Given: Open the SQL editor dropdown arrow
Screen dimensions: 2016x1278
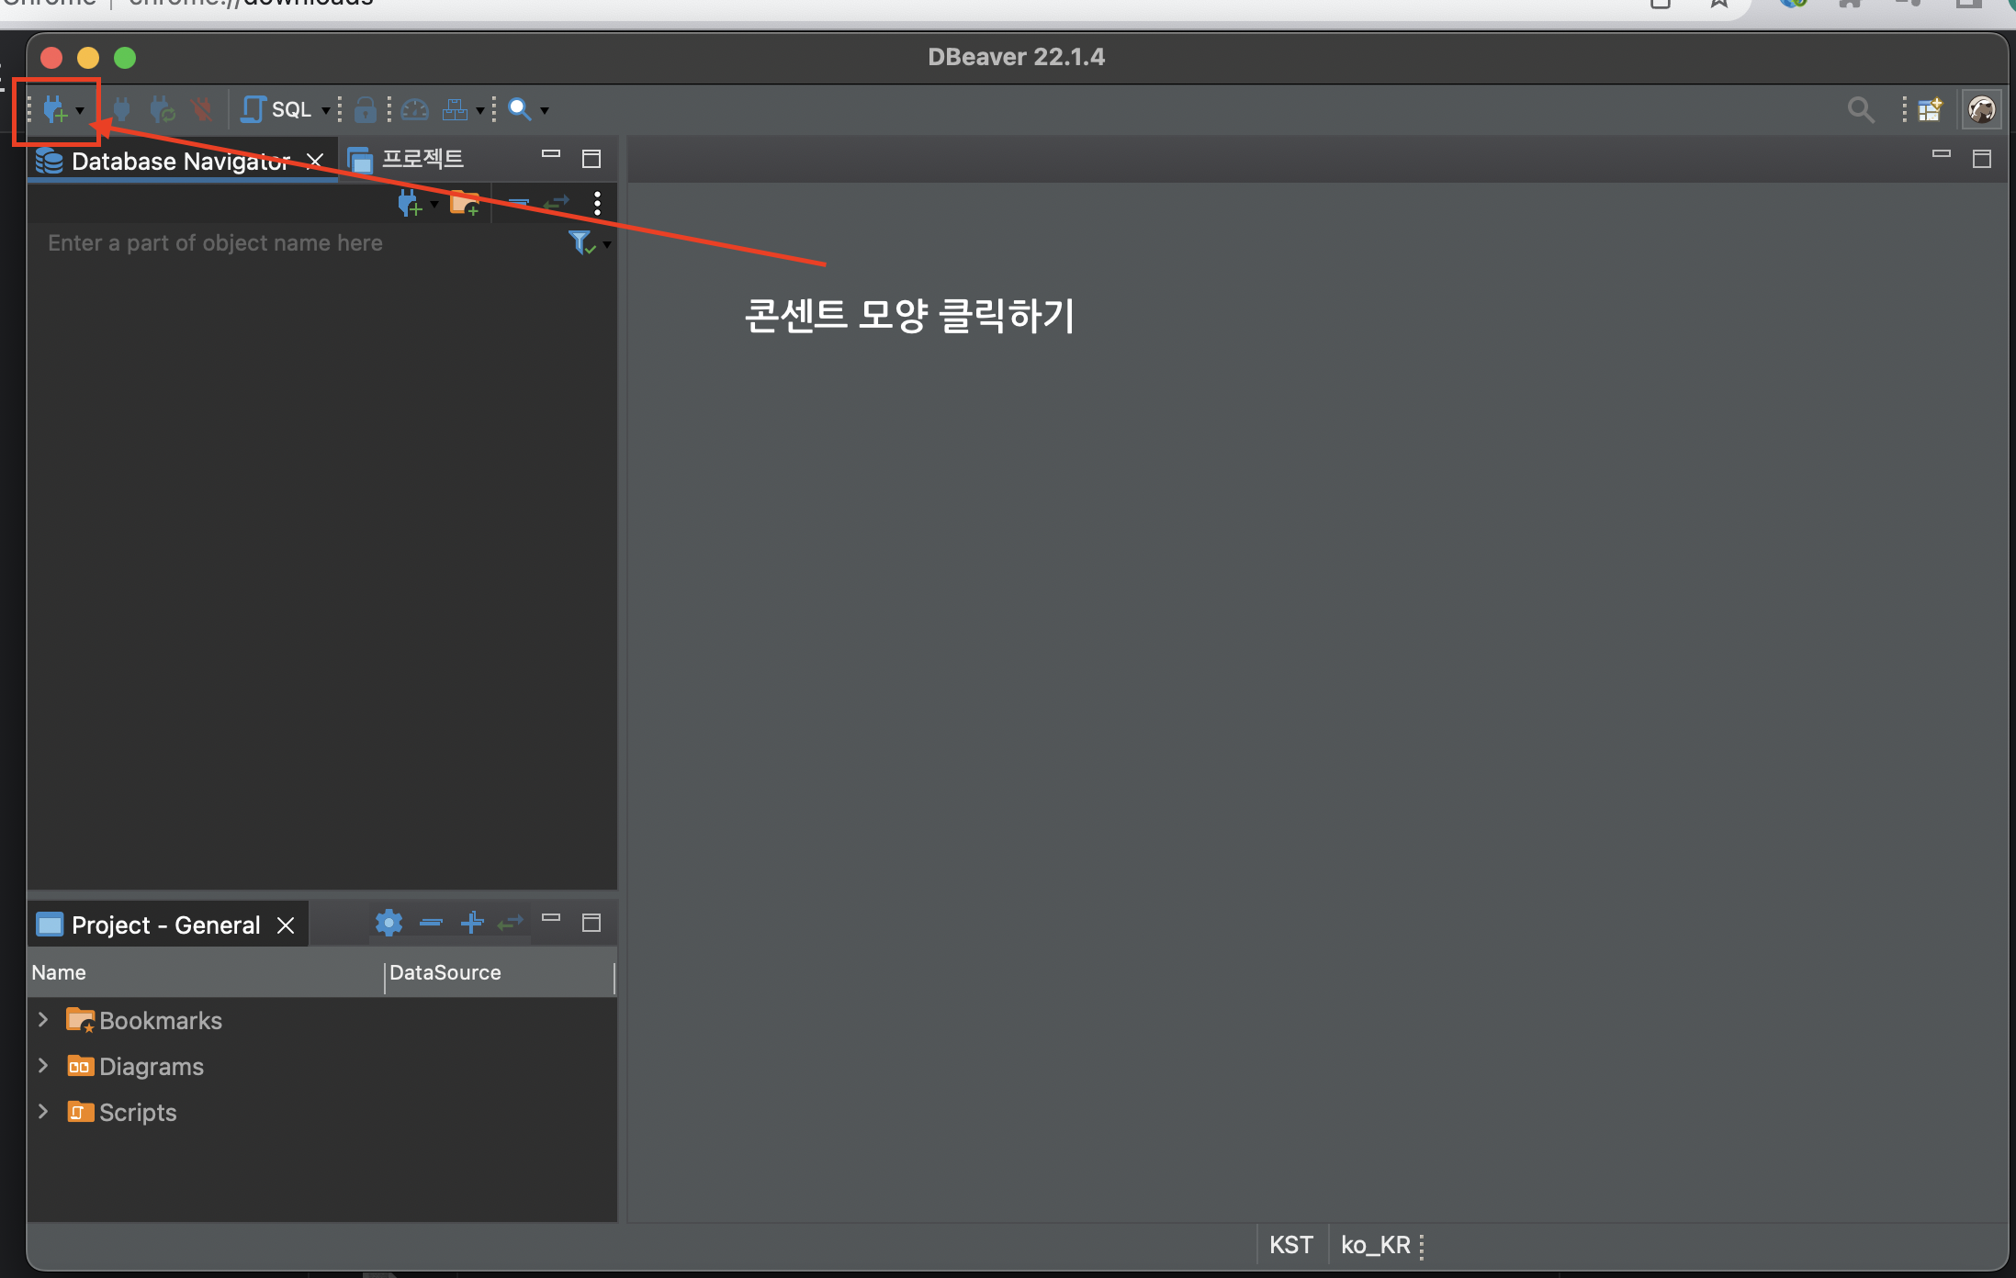Looking at the screenshot, I should (x=326, y=109).
